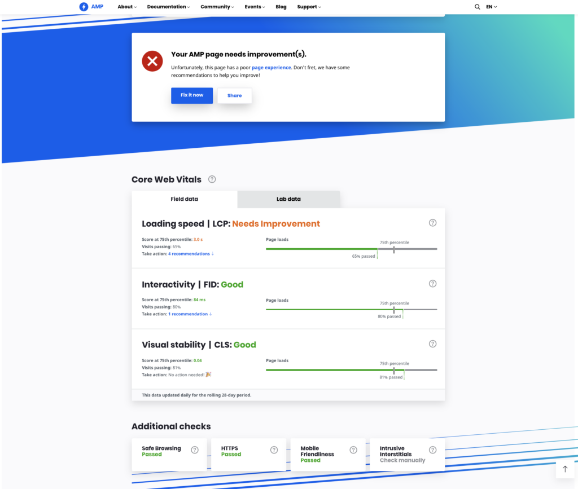Click the help icon beside Core Web Vitals

pos(212,179)
